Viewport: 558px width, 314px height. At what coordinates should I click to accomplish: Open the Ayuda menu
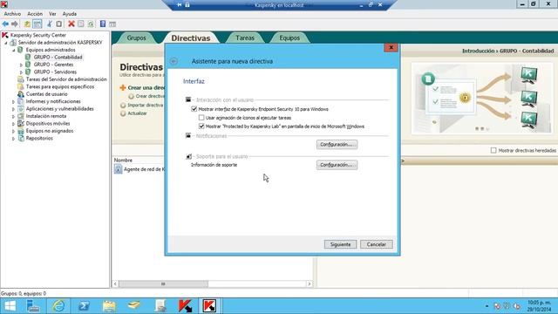pos(70,14)
